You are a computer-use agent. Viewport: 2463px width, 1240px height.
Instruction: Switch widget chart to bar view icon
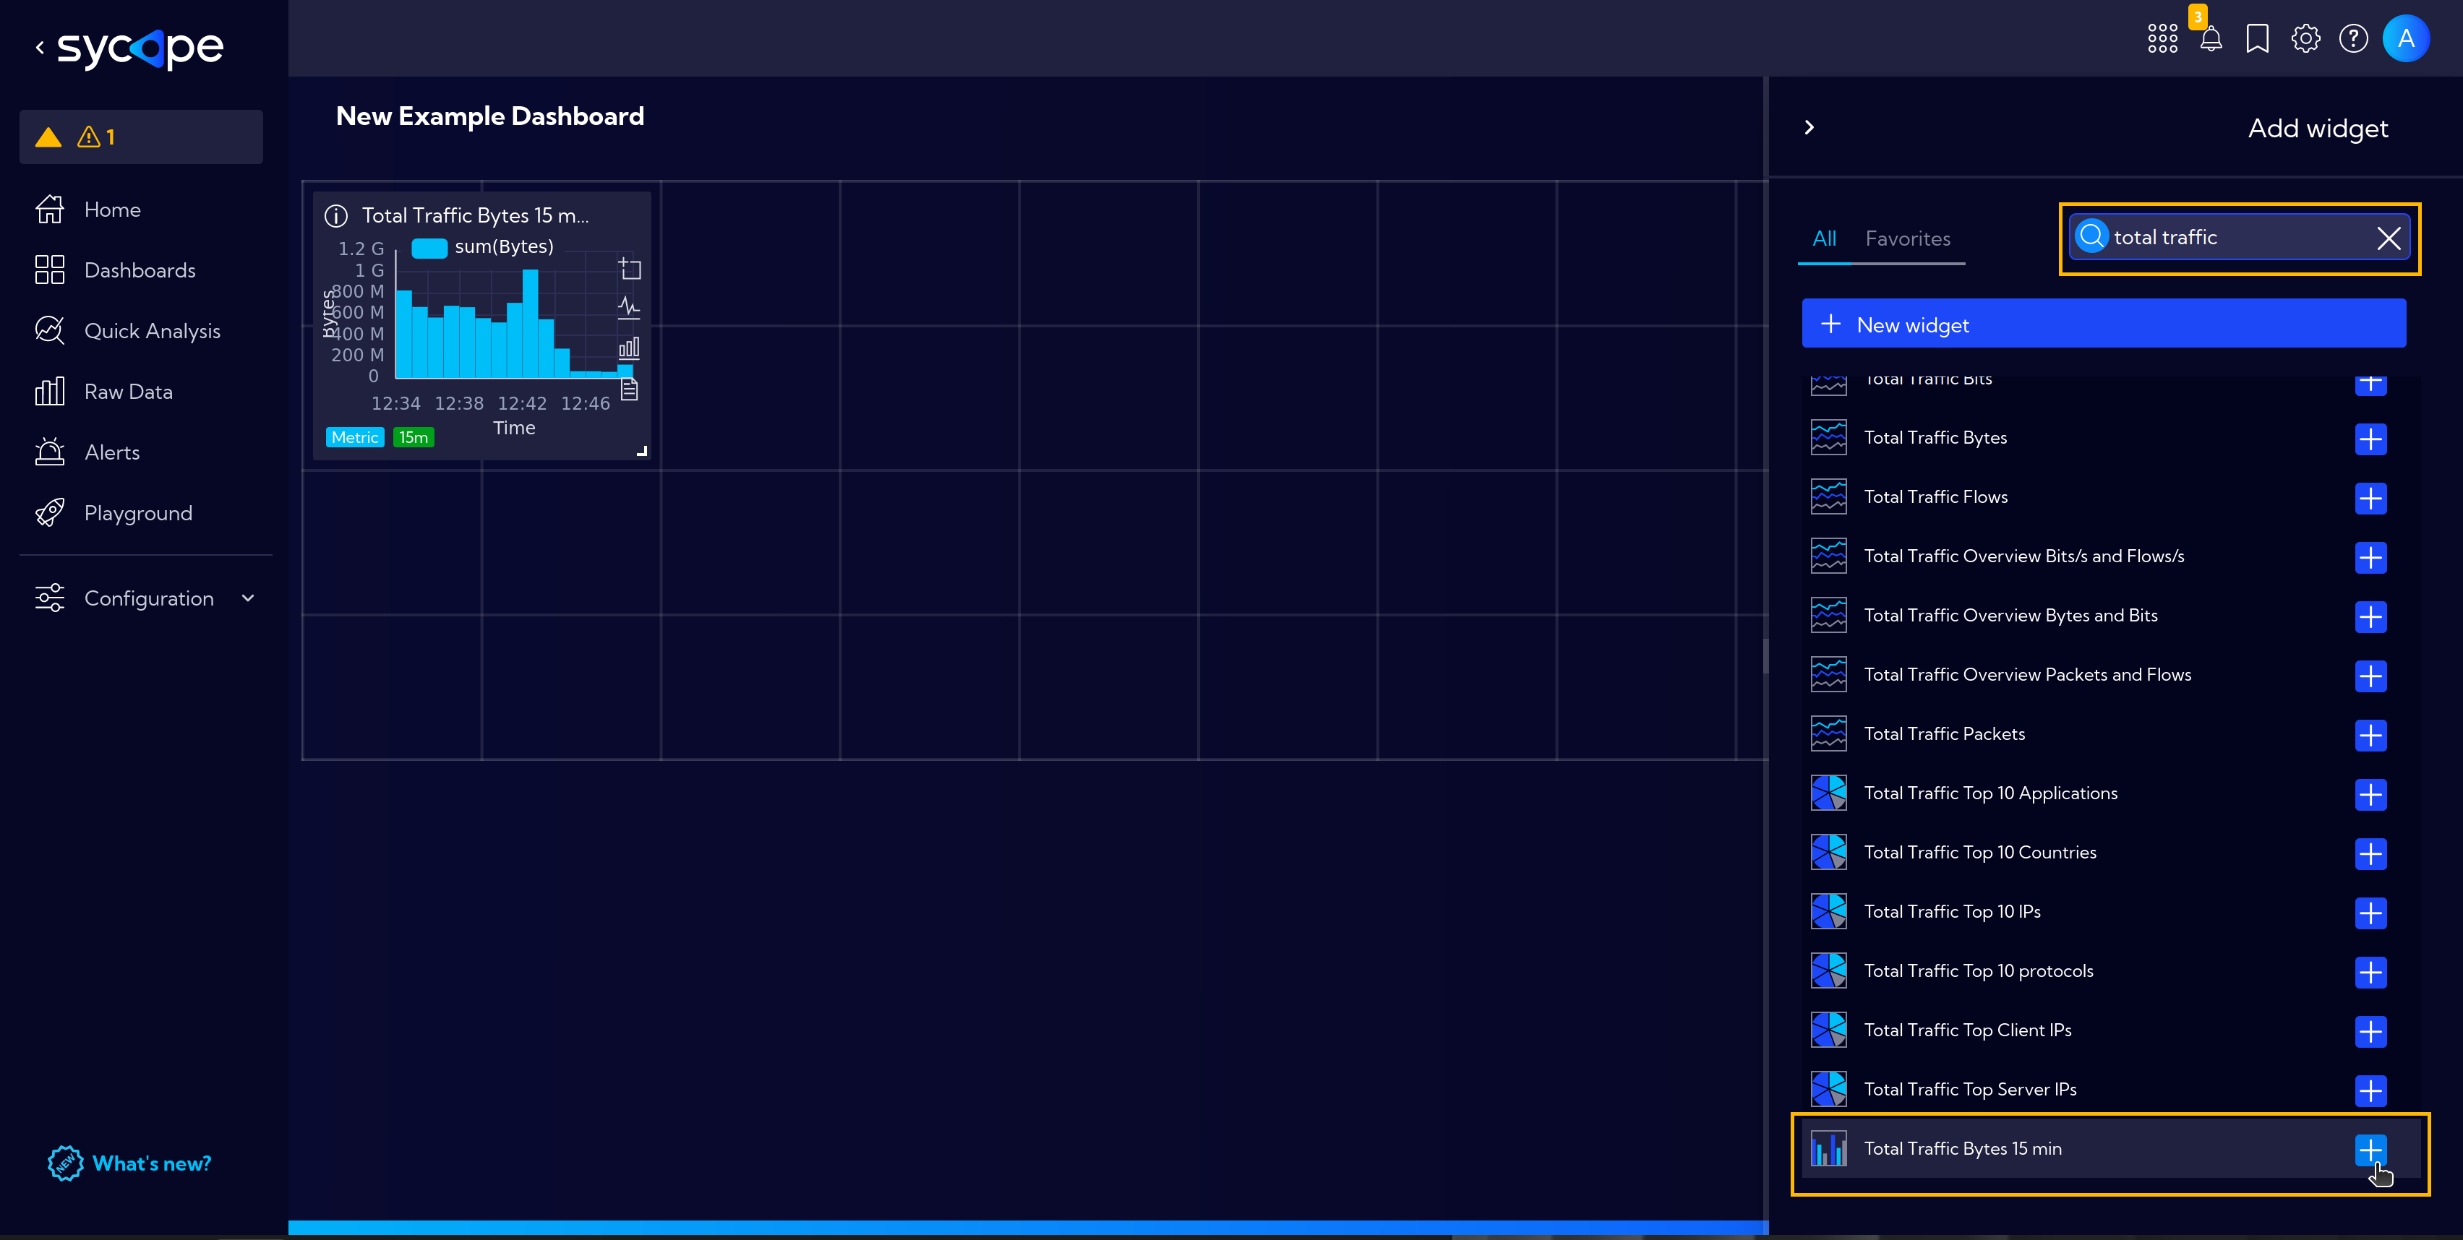629,347
